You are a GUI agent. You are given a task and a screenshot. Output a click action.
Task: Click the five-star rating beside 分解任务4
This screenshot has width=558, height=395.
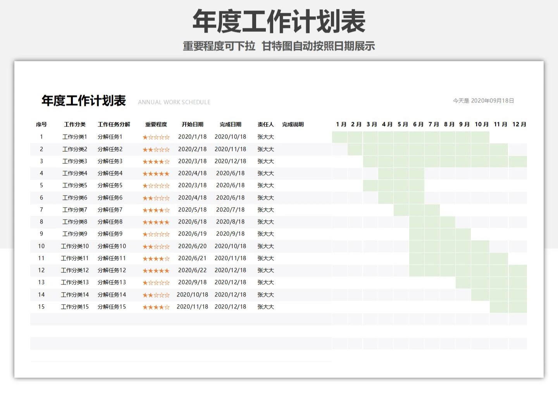point(156,173)
